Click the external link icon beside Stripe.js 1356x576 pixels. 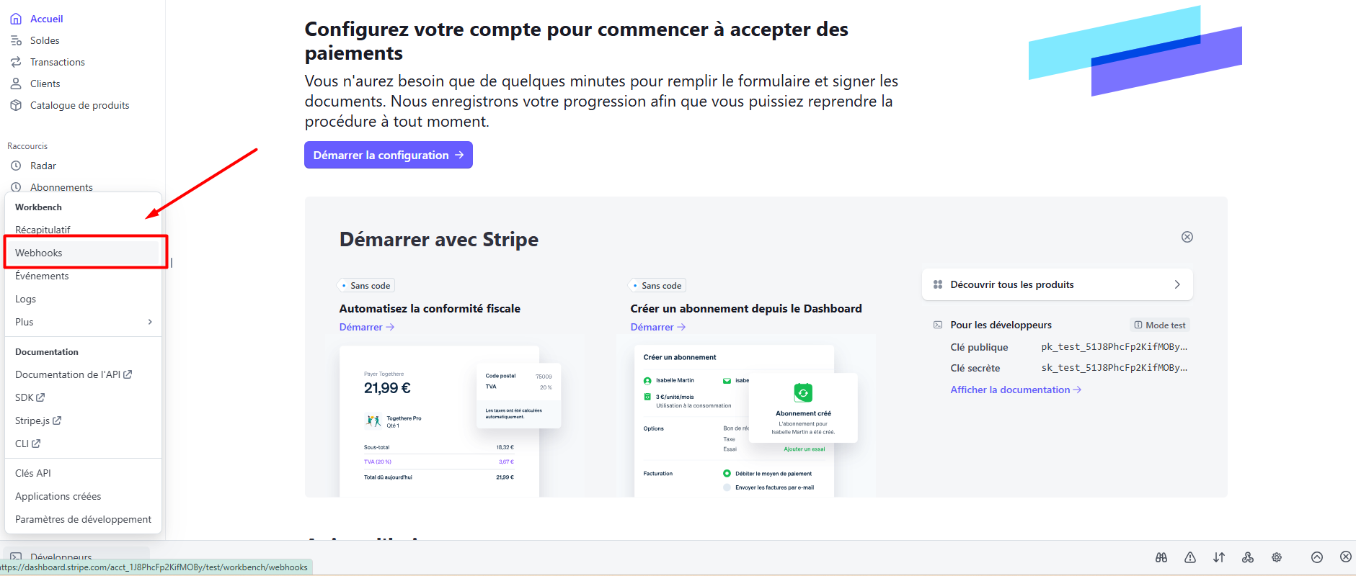point(57,420)
